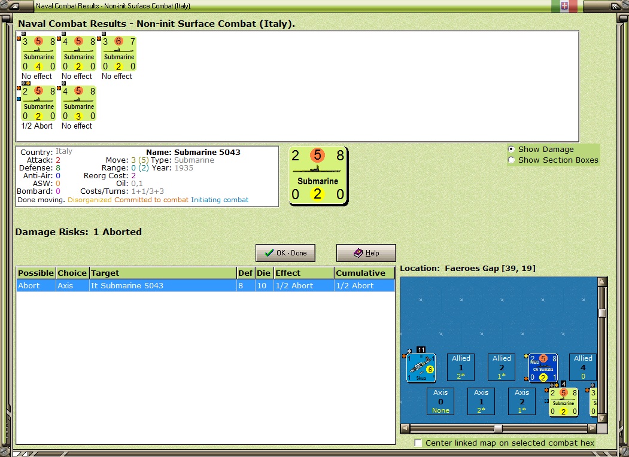Image resolution: width=629 pixels, height=457 pixels.
Task: Click the No effect label under the 3-6-7 submarine
Action: pos(117,76)
